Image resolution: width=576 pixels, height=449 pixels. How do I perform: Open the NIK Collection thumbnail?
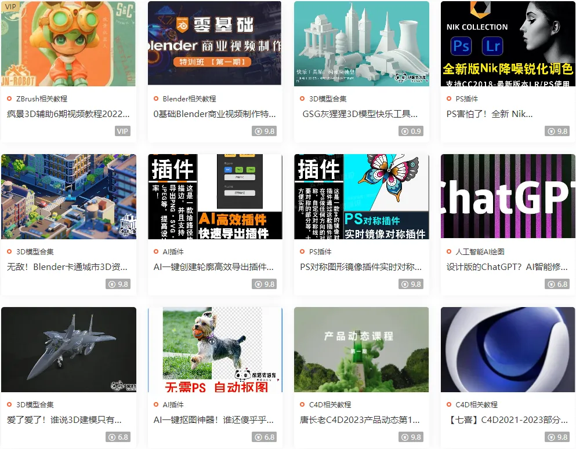pos(508,43)
